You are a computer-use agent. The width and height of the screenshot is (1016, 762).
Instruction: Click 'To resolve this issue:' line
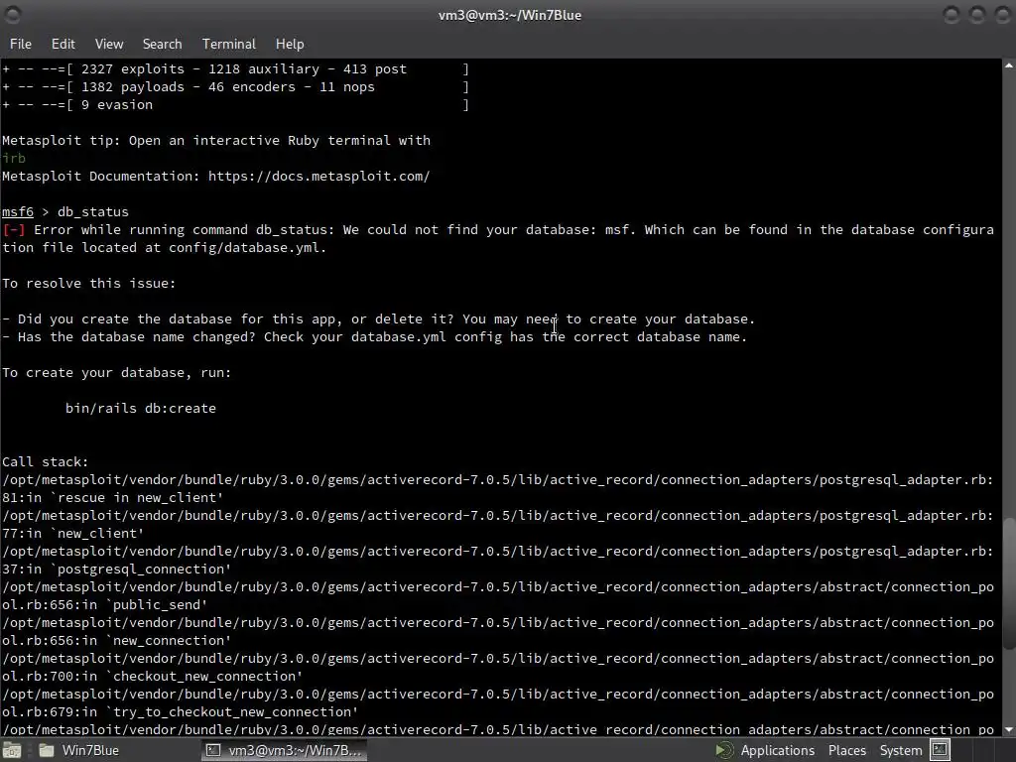[88, 283]
